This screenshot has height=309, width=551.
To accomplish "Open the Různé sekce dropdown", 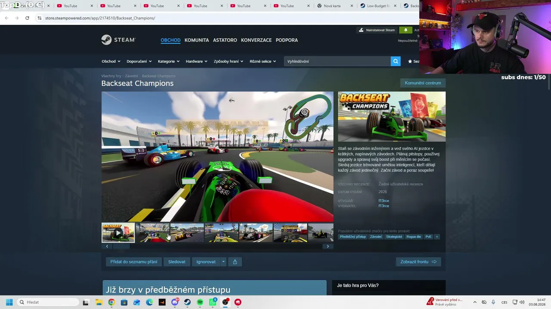I will 263,61.
